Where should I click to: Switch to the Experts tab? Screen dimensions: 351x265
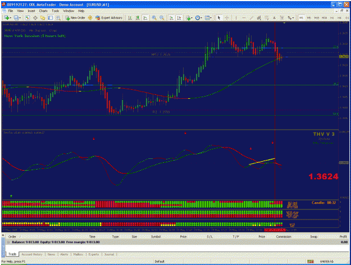[94, 254]
